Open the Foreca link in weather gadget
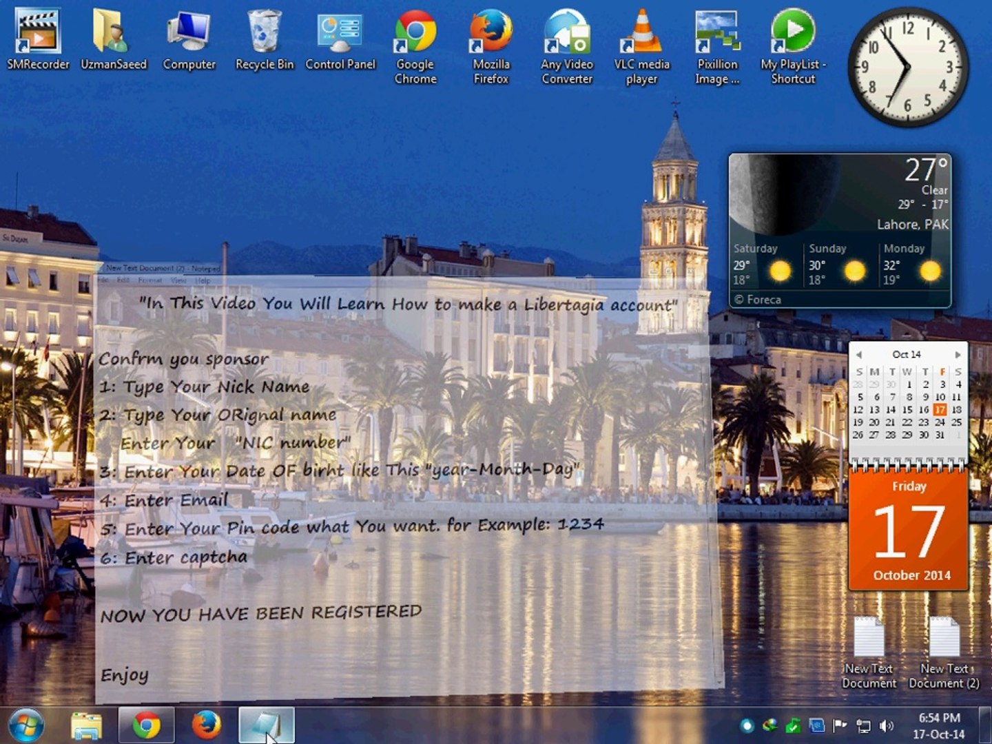Image resolution: width=992 pixels, height=744 pixels. (757, 300)
